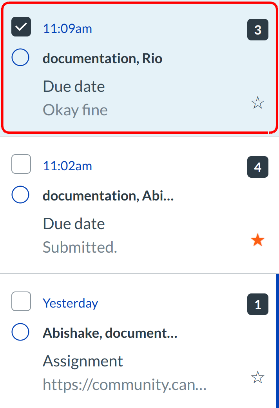
Task: Toggle read status circle for Rio conversation
Action: pos(20,58)
